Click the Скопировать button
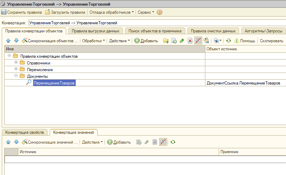Viewport: 286px width, 175px height. click(272, 40)
